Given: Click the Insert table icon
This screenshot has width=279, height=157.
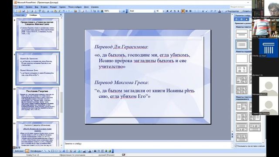Looking at the screenshot, I should coord(79,11).
